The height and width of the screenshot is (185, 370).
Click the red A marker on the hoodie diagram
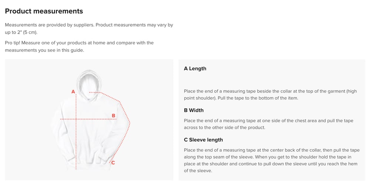[x=73, y=91]
